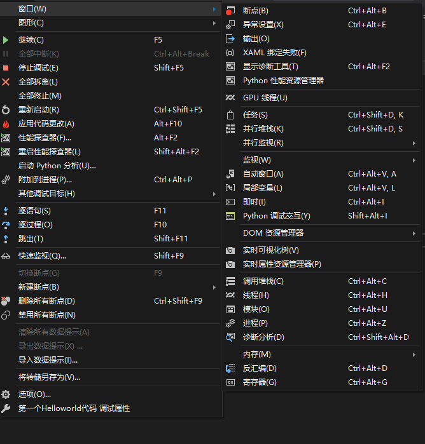Image resolution: width=425 pixels, height=444 pixels.
Task: Expand the 新建断点(B) submenu arrow
Action: [214, 287]
